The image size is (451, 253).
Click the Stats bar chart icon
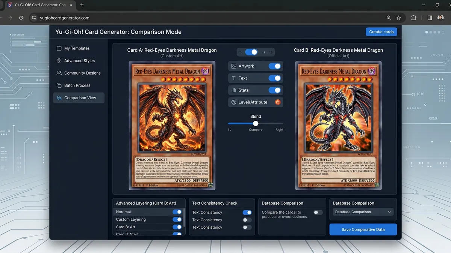[x=234, y=90]
